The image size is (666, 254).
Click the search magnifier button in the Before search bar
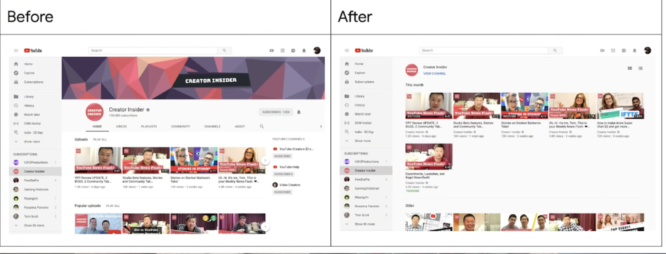coord(224,51)
